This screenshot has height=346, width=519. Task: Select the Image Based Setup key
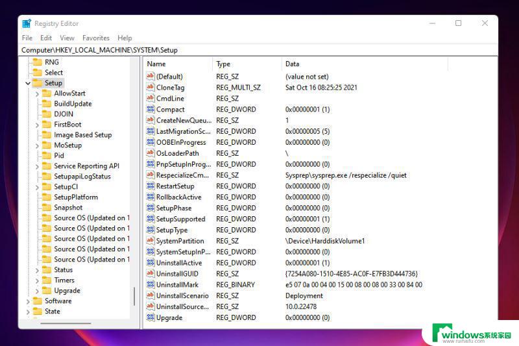point(83,135)
